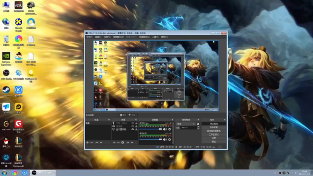Click the source Properties button above the docks
The height and width of the screenshot is (176, 313).
(123, 115)
